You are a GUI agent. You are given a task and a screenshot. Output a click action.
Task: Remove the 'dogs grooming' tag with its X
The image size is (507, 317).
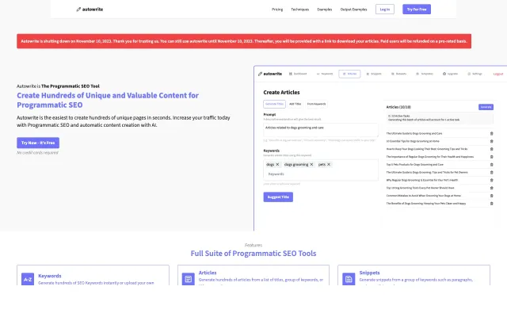(311, 164)
